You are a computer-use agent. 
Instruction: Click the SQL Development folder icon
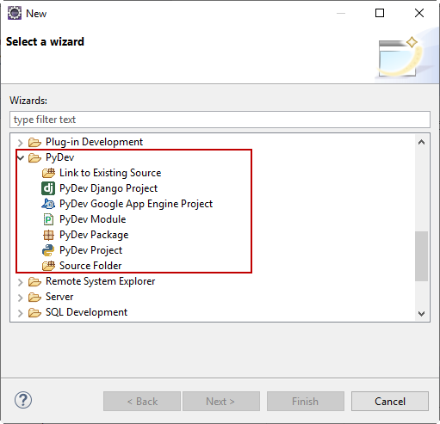pyautogui.click(x=34, y=312)
